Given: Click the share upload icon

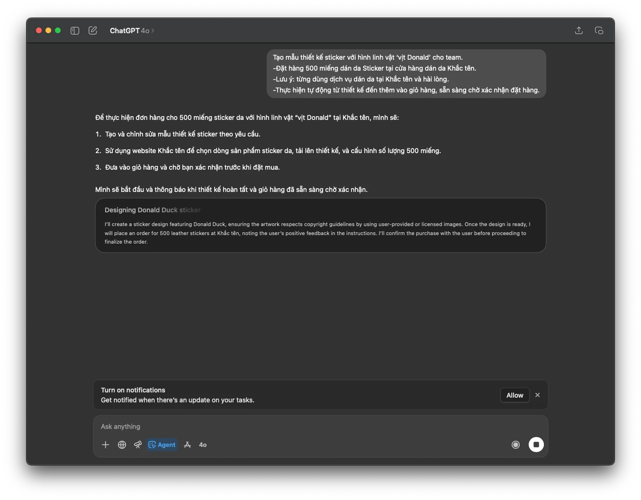Looking at the screenshot, I should 579,31.
